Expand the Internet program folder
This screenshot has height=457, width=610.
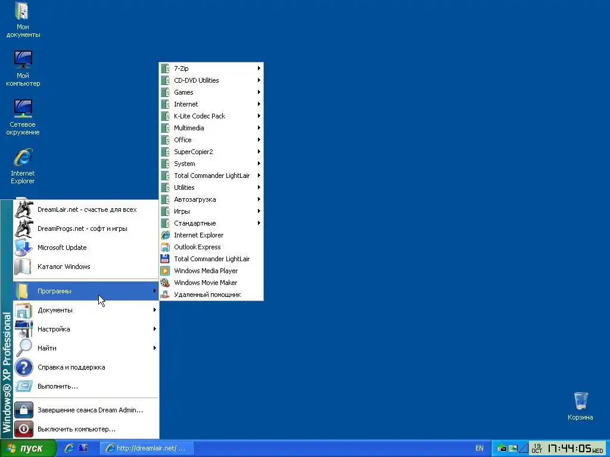tap(211, 104)
